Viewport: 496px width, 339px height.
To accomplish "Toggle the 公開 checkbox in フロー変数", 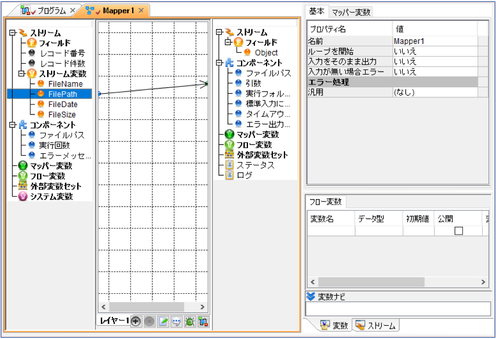I will point(458,231).
